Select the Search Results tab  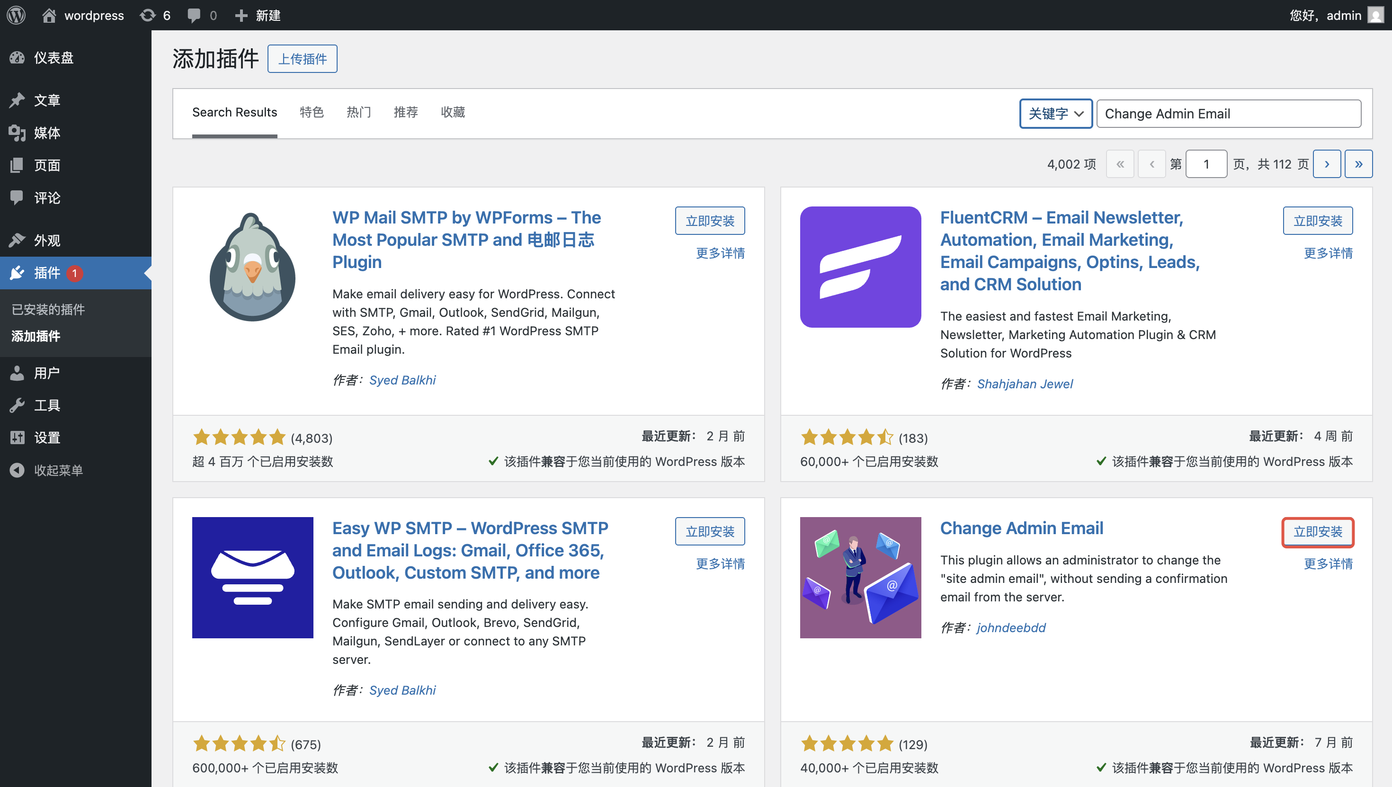pos(234,112)
